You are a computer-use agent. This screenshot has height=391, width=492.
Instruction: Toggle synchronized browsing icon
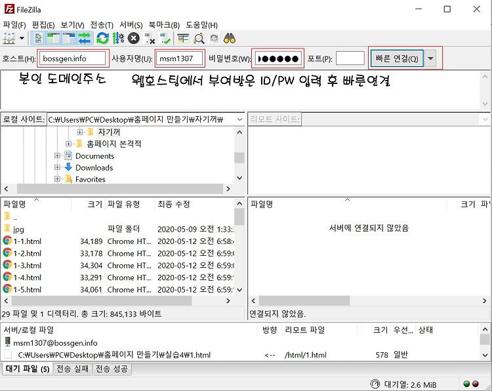(215, 38)
